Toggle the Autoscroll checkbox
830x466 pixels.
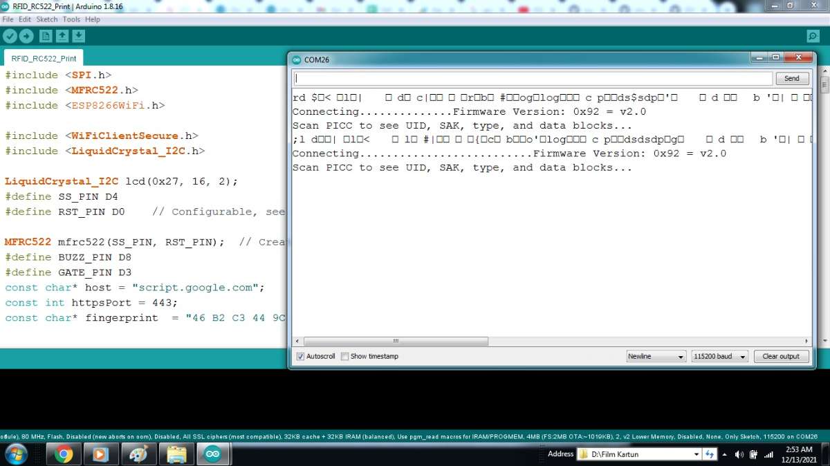click(x=300, y=357)
